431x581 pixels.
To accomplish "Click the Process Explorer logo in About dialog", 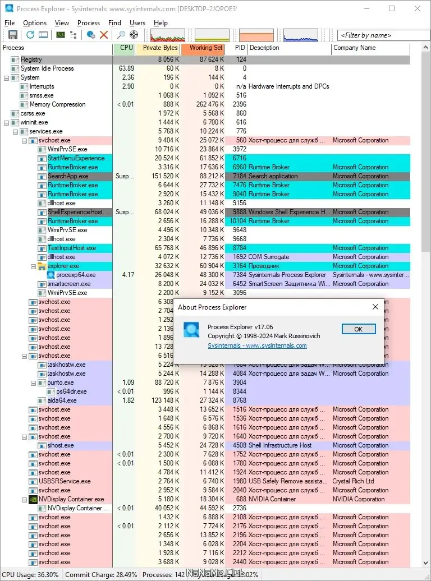I will pos(191,329).
